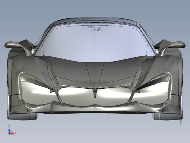Select the car's hood surface
The image size is (190, 143).
coord(95,72)
